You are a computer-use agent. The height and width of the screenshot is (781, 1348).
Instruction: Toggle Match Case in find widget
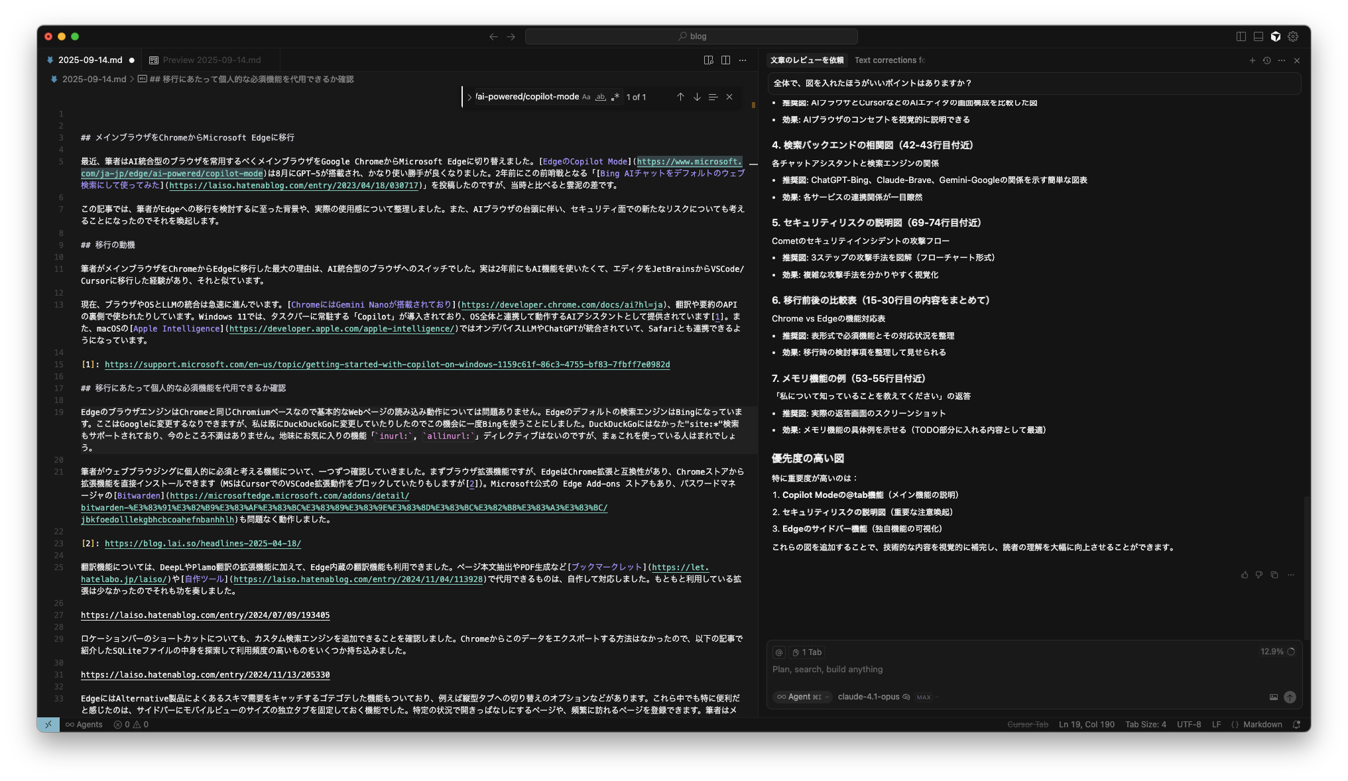coord(586,97)
